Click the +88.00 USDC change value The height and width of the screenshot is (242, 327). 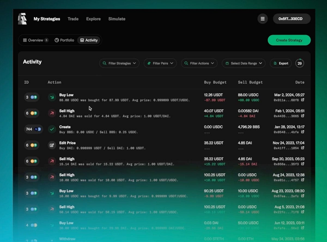pos(248,100)
